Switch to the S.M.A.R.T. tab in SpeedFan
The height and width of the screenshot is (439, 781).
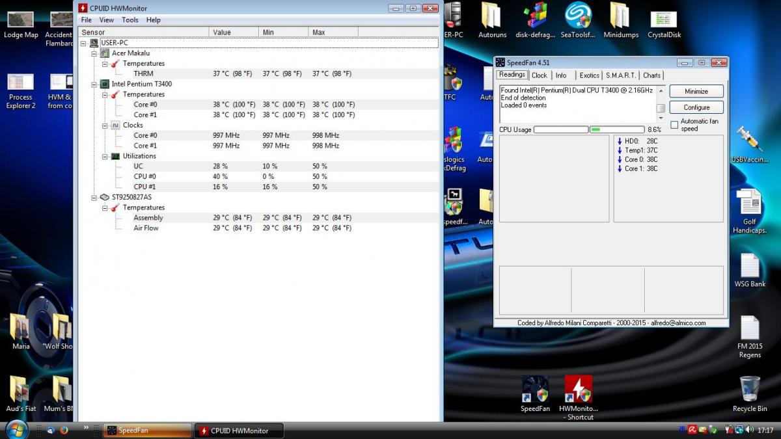(621, 75)
